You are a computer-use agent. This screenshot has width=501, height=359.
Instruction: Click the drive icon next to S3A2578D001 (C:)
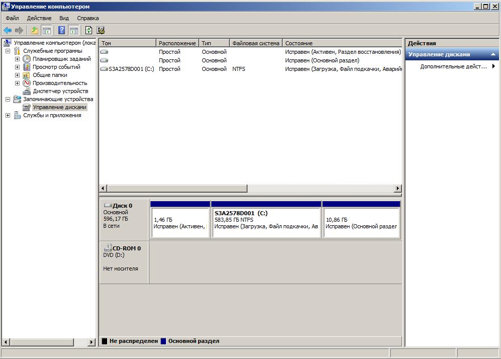click(x=104, y=69)
